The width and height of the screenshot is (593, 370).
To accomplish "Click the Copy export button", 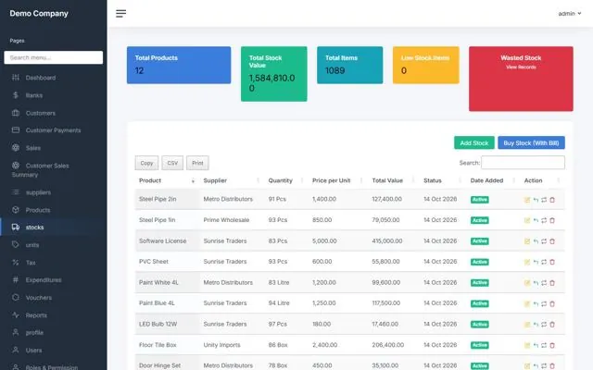I will coord(146,163).
